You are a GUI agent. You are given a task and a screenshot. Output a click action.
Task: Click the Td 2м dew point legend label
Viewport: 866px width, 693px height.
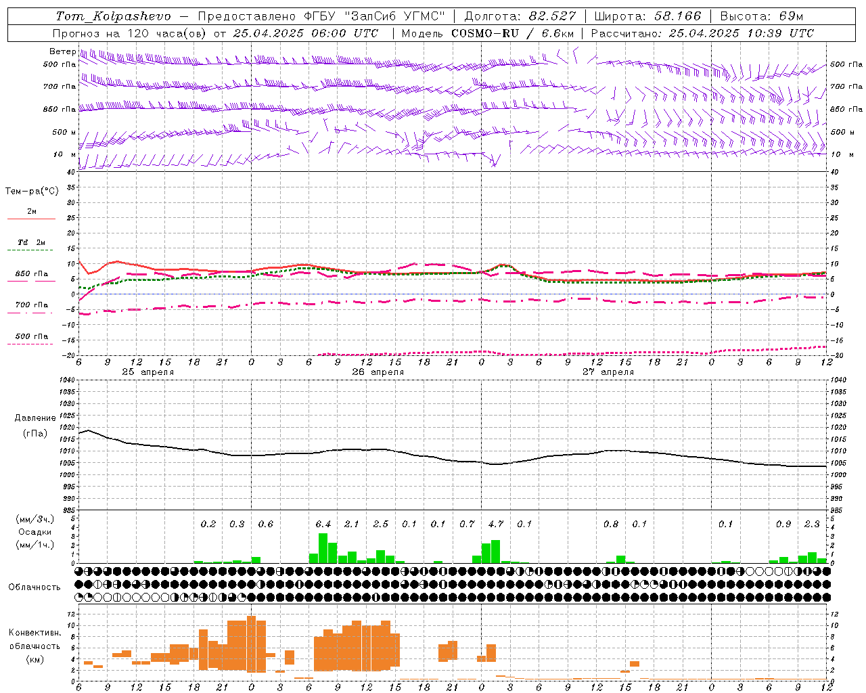coord(32,242)
